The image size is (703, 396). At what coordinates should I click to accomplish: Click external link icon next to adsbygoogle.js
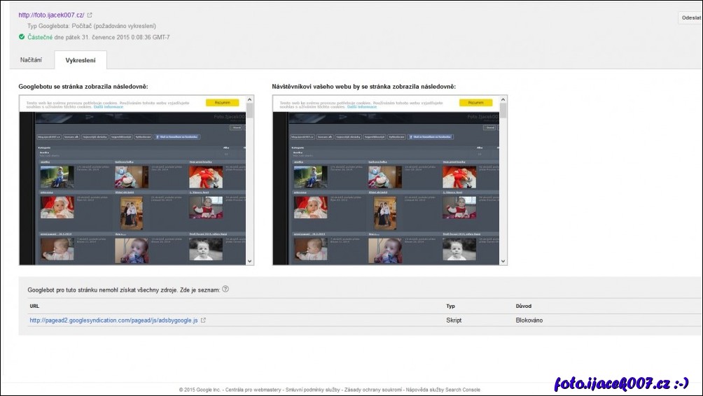pos(203,320)
